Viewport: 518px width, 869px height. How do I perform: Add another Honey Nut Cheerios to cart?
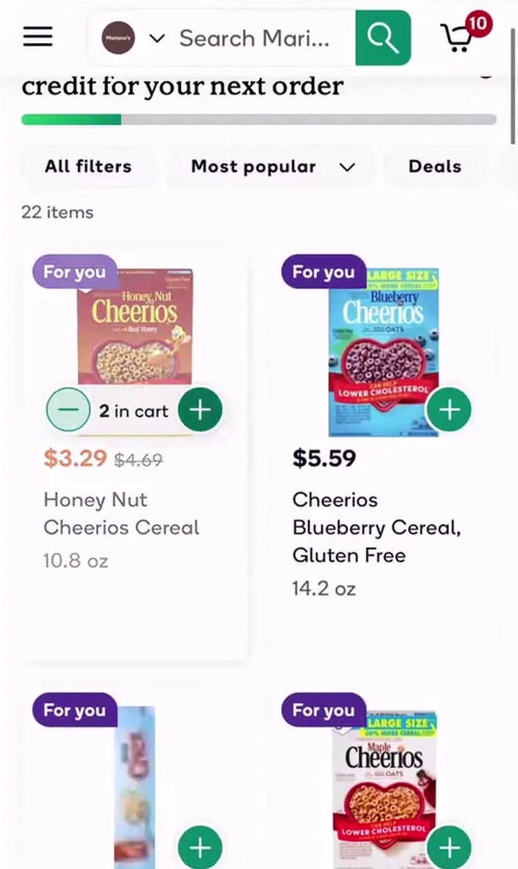pos(200,410)
